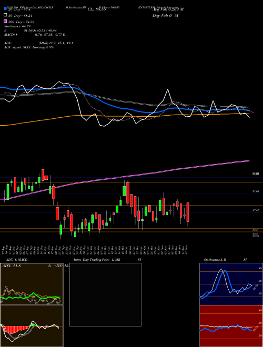Viewport: 263px width, 347px height.
Task: Click the ADX indicator mini chart
Action: [32, 284]
